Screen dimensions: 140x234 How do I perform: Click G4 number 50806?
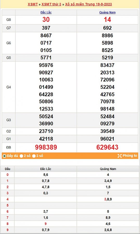click(46, 101)
